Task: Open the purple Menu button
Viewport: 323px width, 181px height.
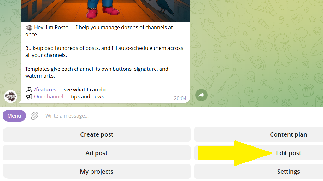Action: click(14, 116)
